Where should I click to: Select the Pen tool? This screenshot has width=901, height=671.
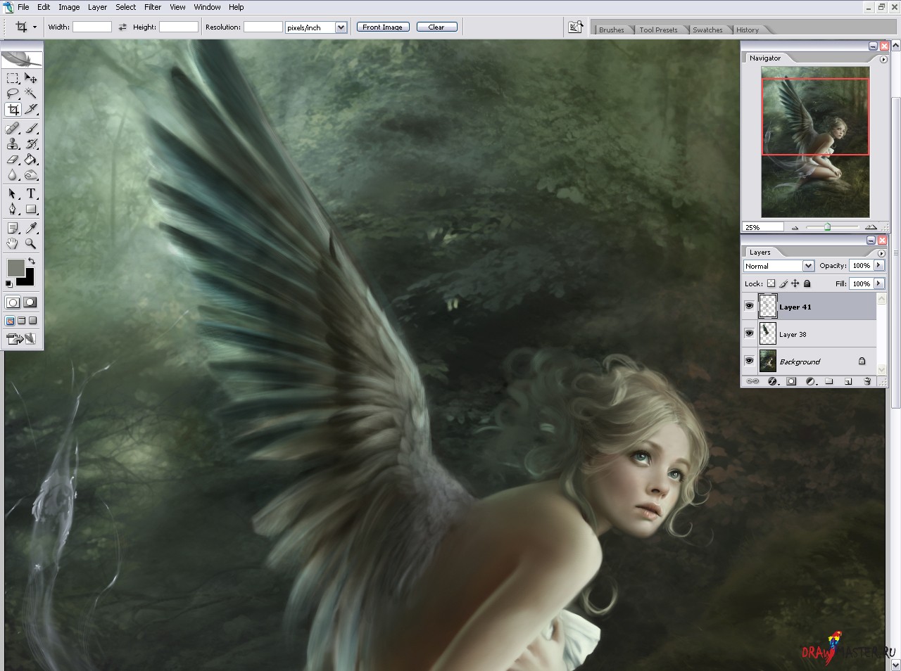point(13,210)
